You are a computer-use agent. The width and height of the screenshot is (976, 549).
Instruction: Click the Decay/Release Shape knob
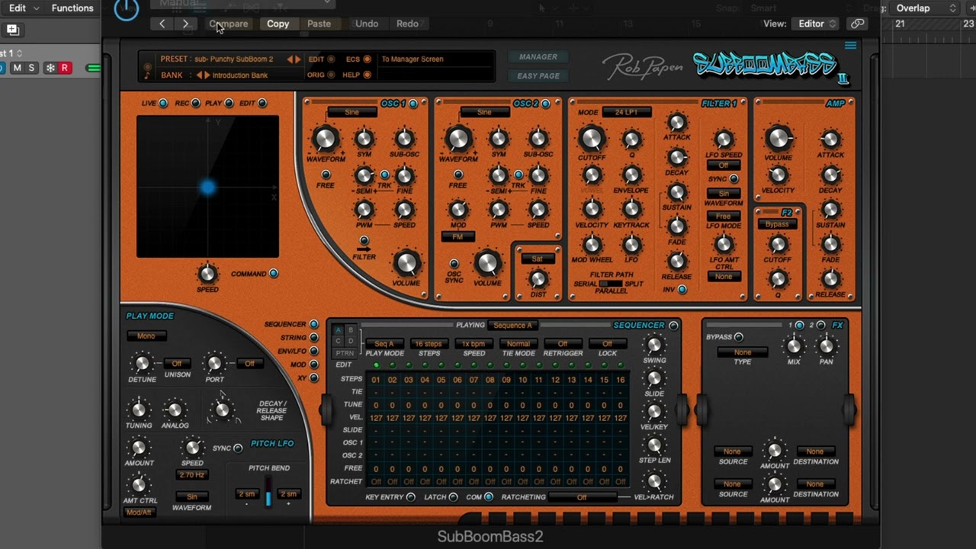coord(222,409)
